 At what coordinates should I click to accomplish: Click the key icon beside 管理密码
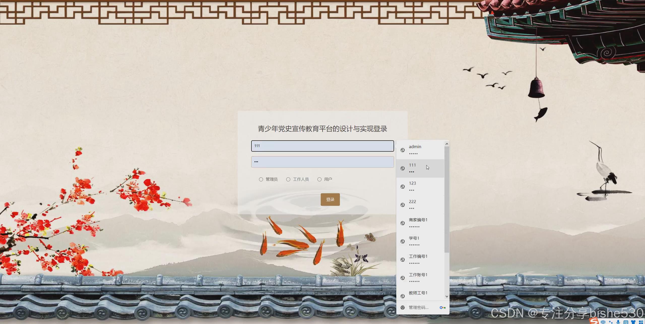pos(442,307)
